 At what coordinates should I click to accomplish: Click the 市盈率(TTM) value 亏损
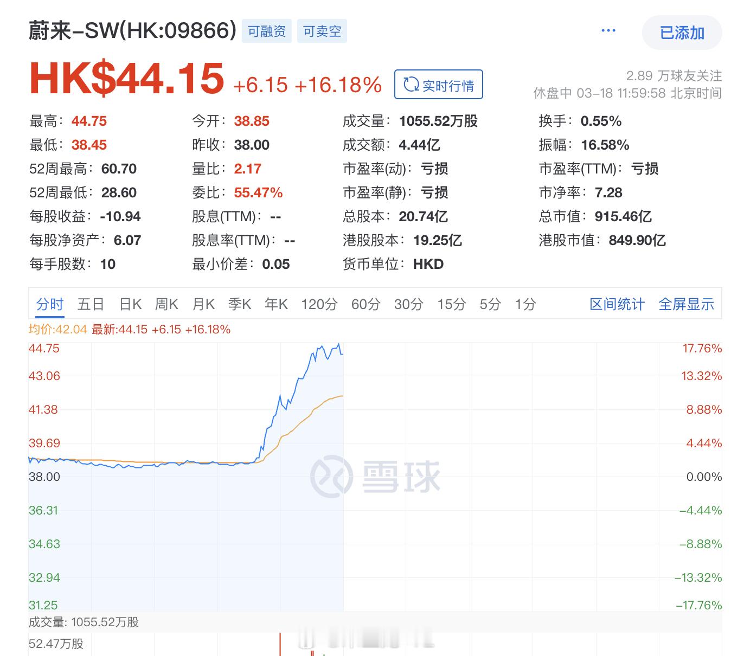645,169
